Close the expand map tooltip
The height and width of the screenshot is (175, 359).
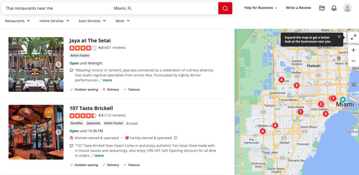pyautogui.click(x=339, y=37)
